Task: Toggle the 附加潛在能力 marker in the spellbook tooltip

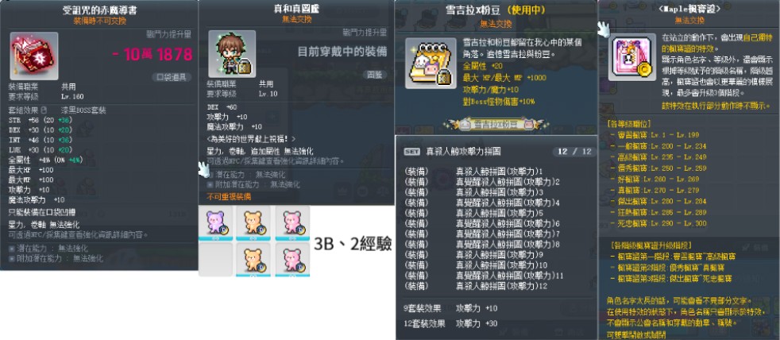Action: (x=11, y=258)
